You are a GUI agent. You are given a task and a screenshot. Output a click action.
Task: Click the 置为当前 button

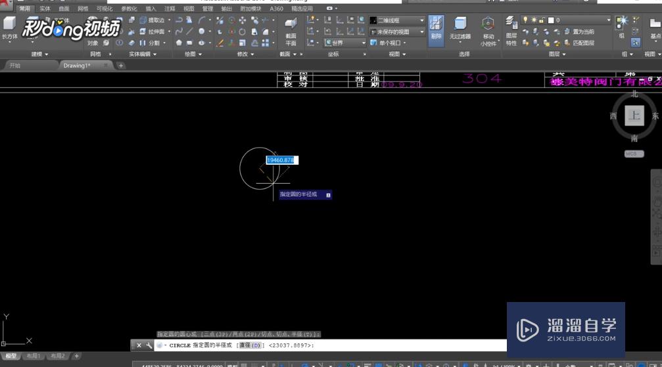pyautogui.click(x=579, y=32)
